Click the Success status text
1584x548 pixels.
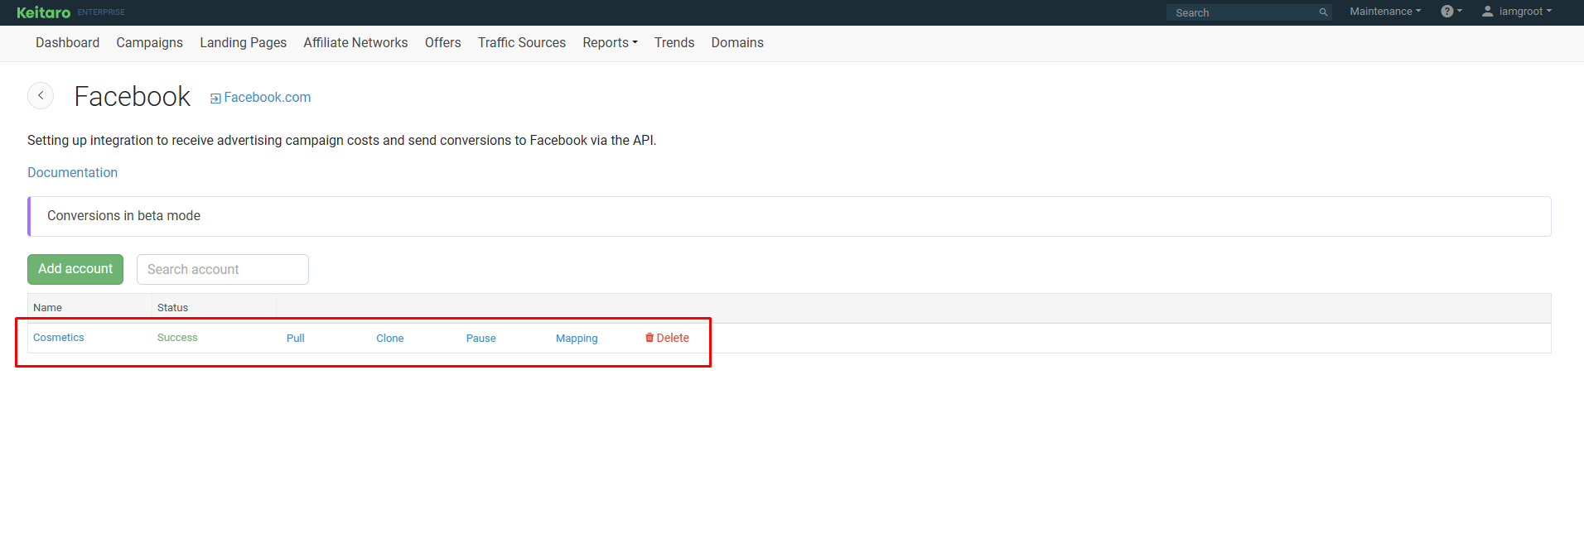177,338
